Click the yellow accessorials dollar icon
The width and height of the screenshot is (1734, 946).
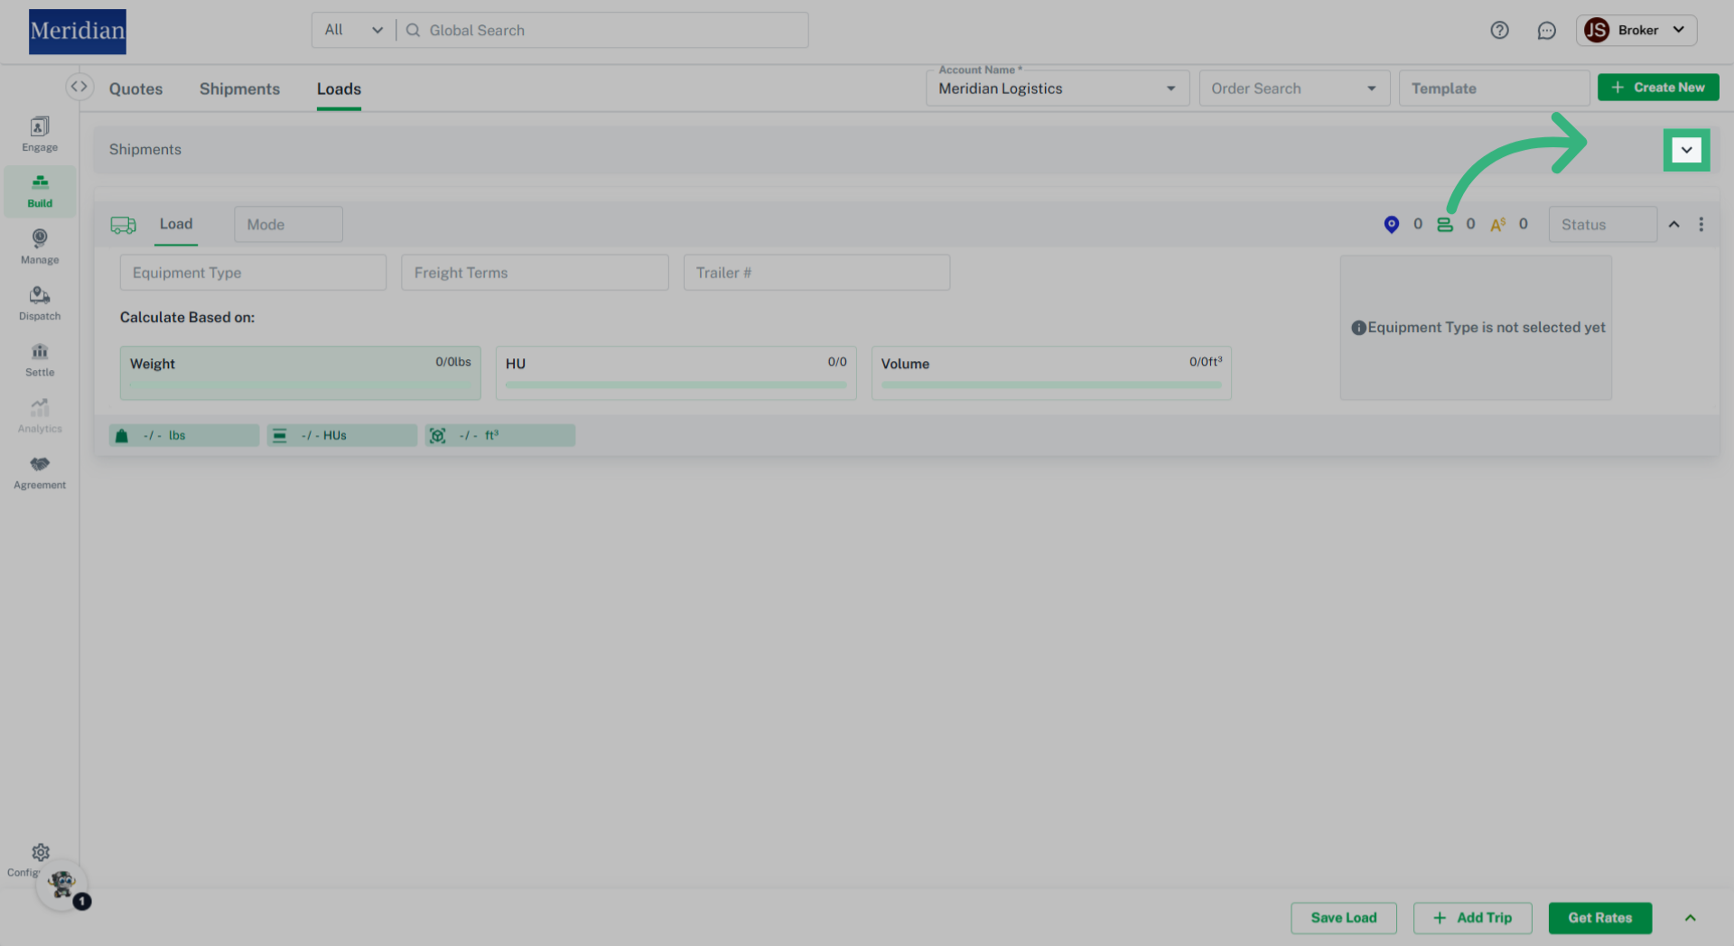[x=1497, y=224]
